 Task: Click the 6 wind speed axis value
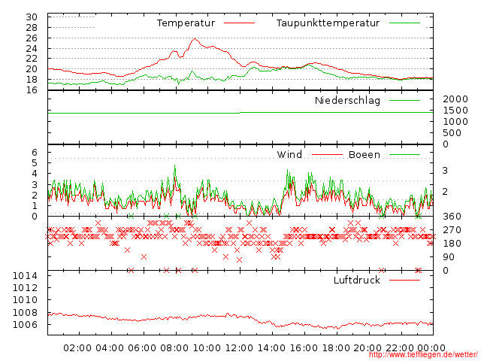click(x=35, y=152)
